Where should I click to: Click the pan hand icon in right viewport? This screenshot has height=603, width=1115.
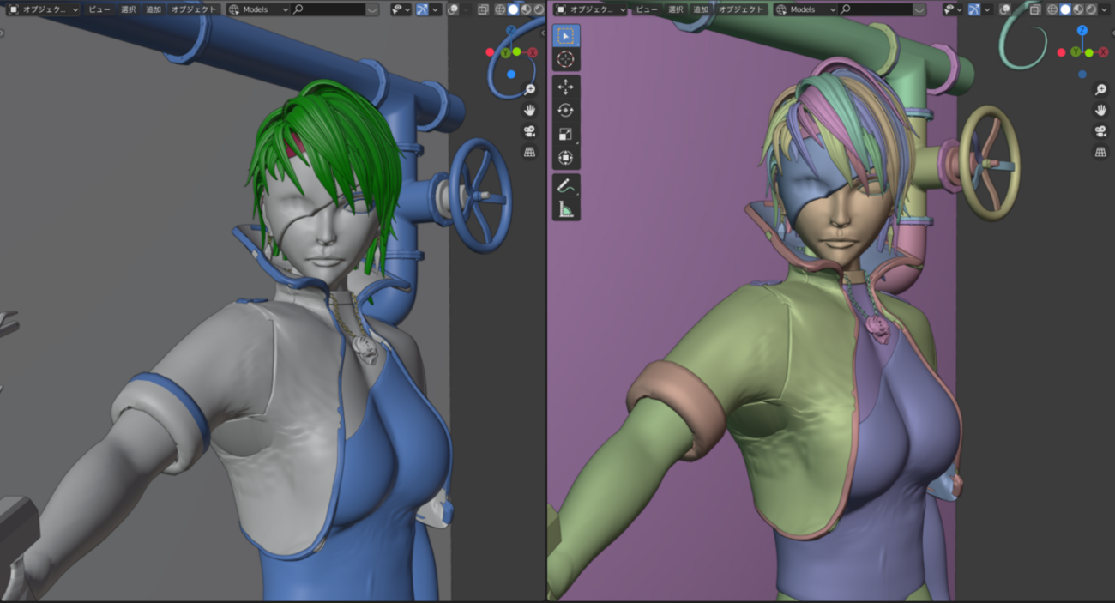[x=1100, y=110]
